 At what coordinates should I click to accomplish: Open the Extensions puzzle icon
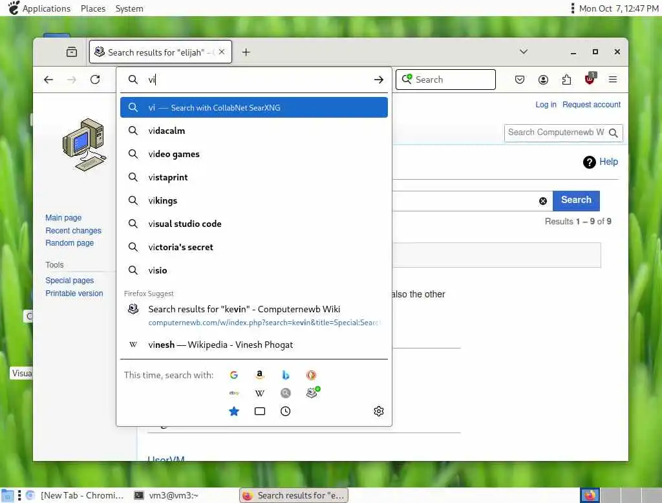click(x=566, y=80)
